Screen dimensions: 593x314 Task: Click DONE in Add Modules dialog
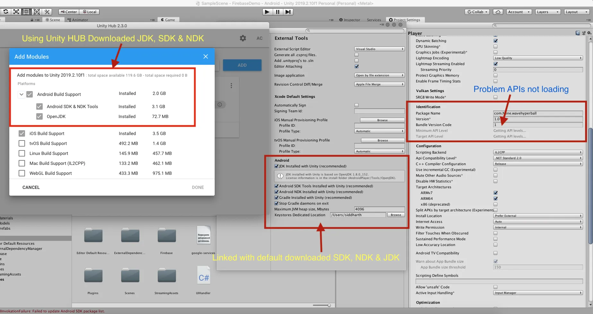coord(198,187)
